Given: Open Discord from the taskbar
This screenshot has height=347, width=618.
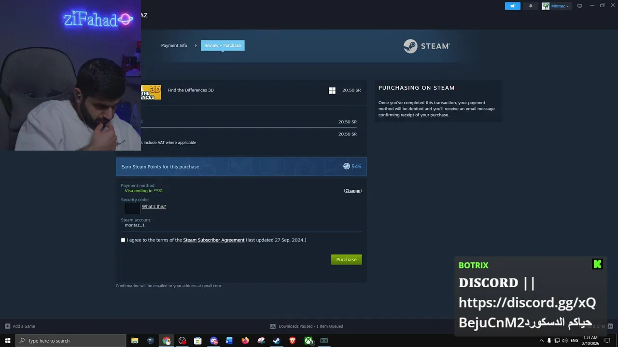Looking at the screenshot, I should click(214, 341).
